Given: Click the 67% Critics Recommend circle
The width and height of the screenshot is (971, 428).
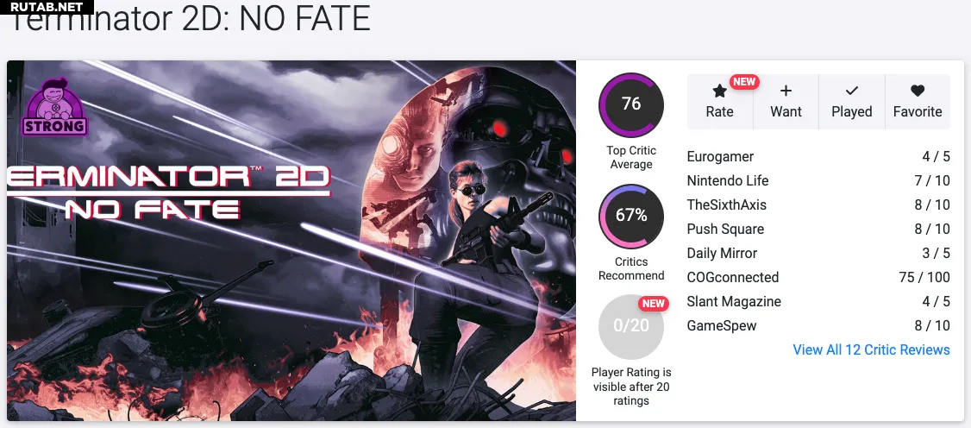Looking at the screenshot, I should click(631, 216).
